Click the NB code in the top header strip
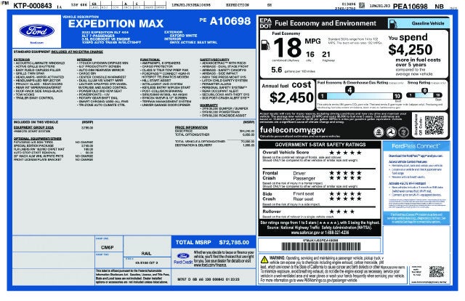Image resolution: width=465 pixels, height=301 pixels. pyautogui.click(x=439, y=7)
